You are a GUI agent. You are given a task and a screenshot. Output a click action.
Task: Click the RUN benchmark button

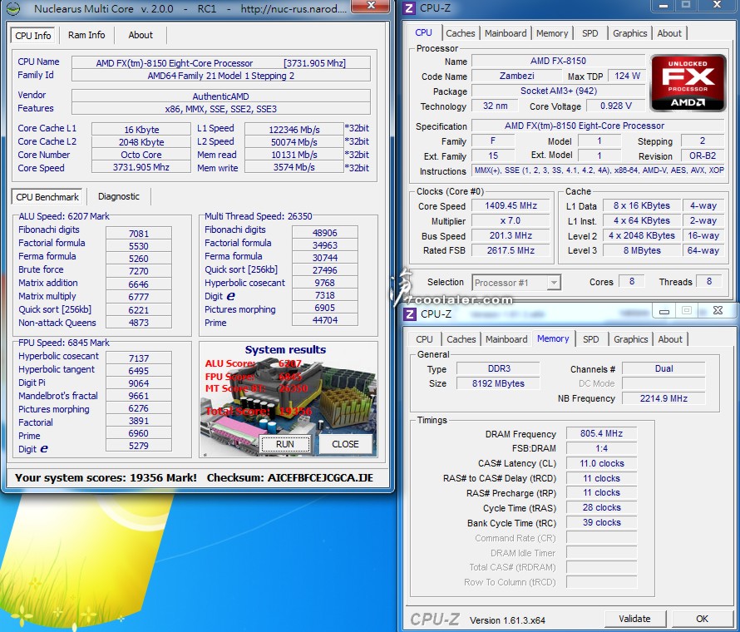(285, 444)
